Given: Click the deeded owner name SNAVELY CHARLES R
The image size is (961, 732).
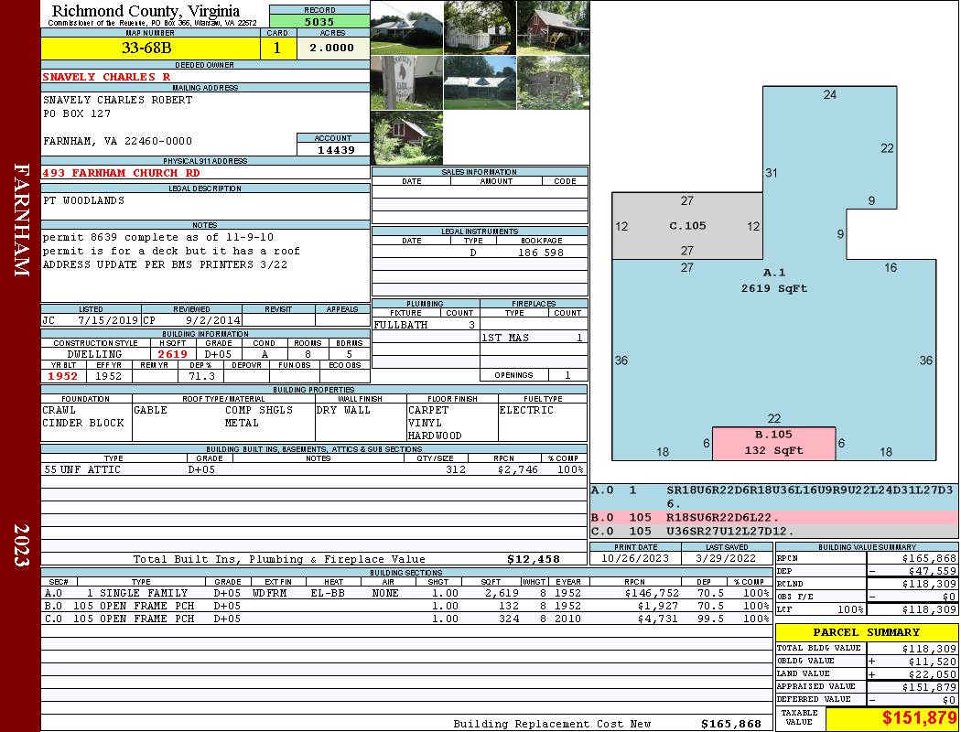Looking at the screenshot, I should click(106, 77).
